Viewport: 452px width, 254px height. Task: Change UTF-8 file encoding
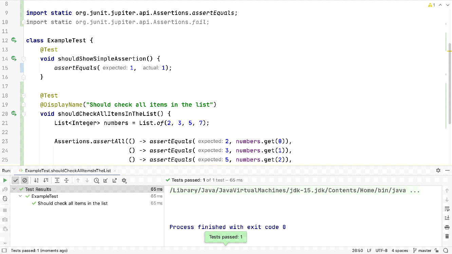[x=381, y=251]
